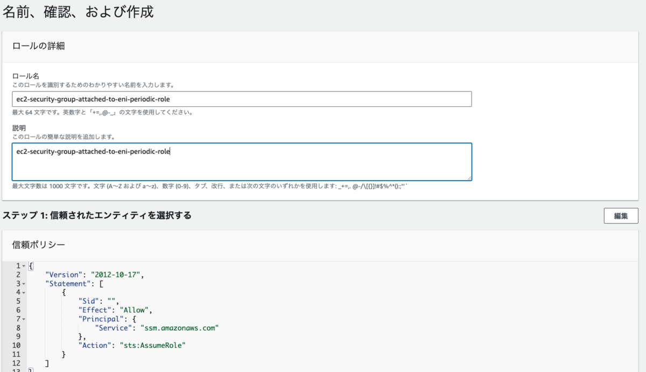This screenshot has width=646, height=372.
Task: Fold the Statement array at line 3
Action: point(24,283)
